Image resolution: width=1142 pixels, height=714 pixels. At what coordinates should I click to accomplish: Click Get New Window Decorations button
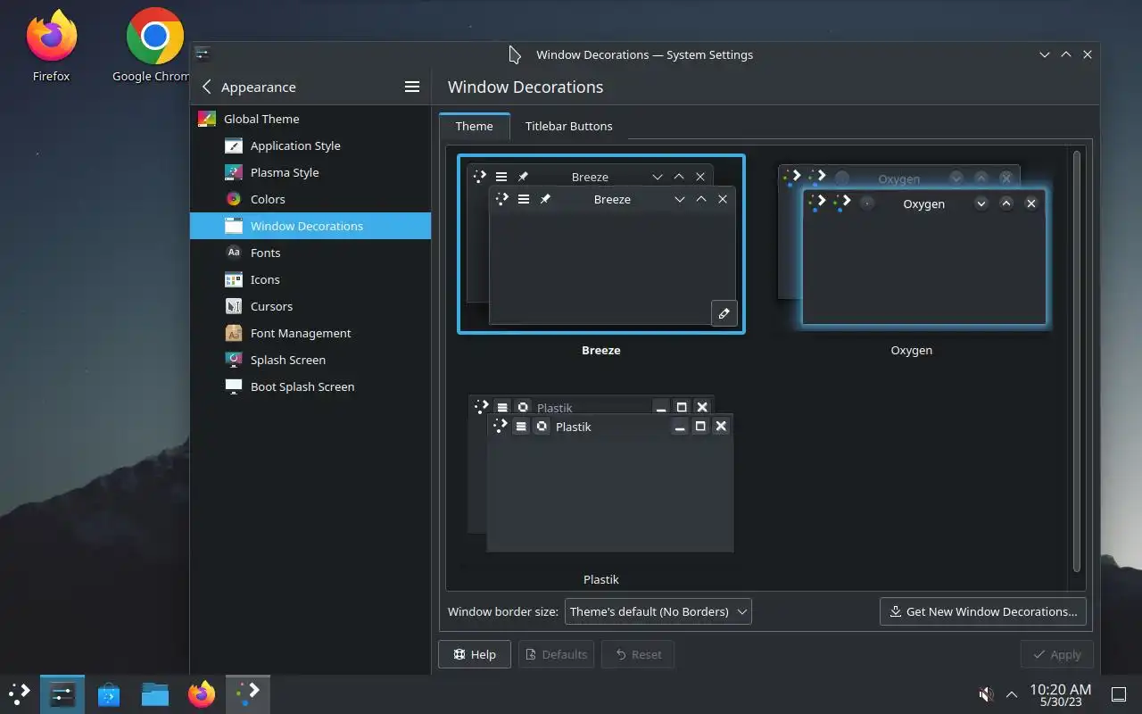[982, 611]
